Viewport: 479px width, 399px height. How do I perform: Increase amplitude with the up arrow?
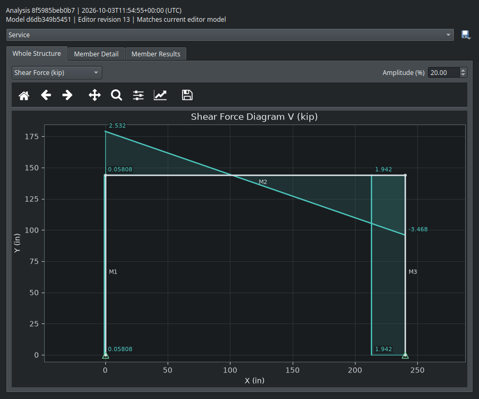(463, 71)
